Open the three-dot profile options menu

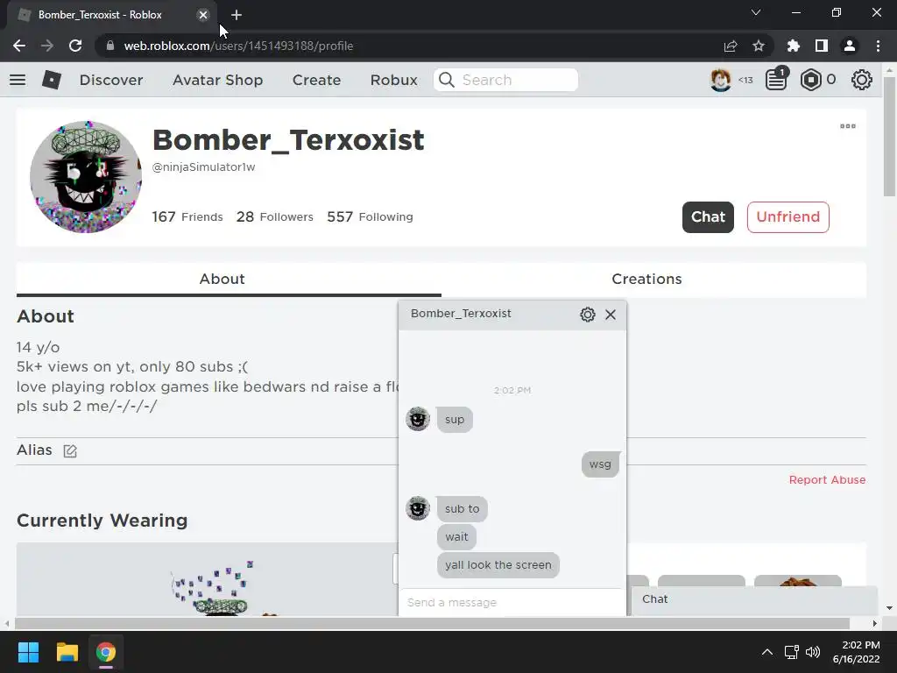pos(848,126)
